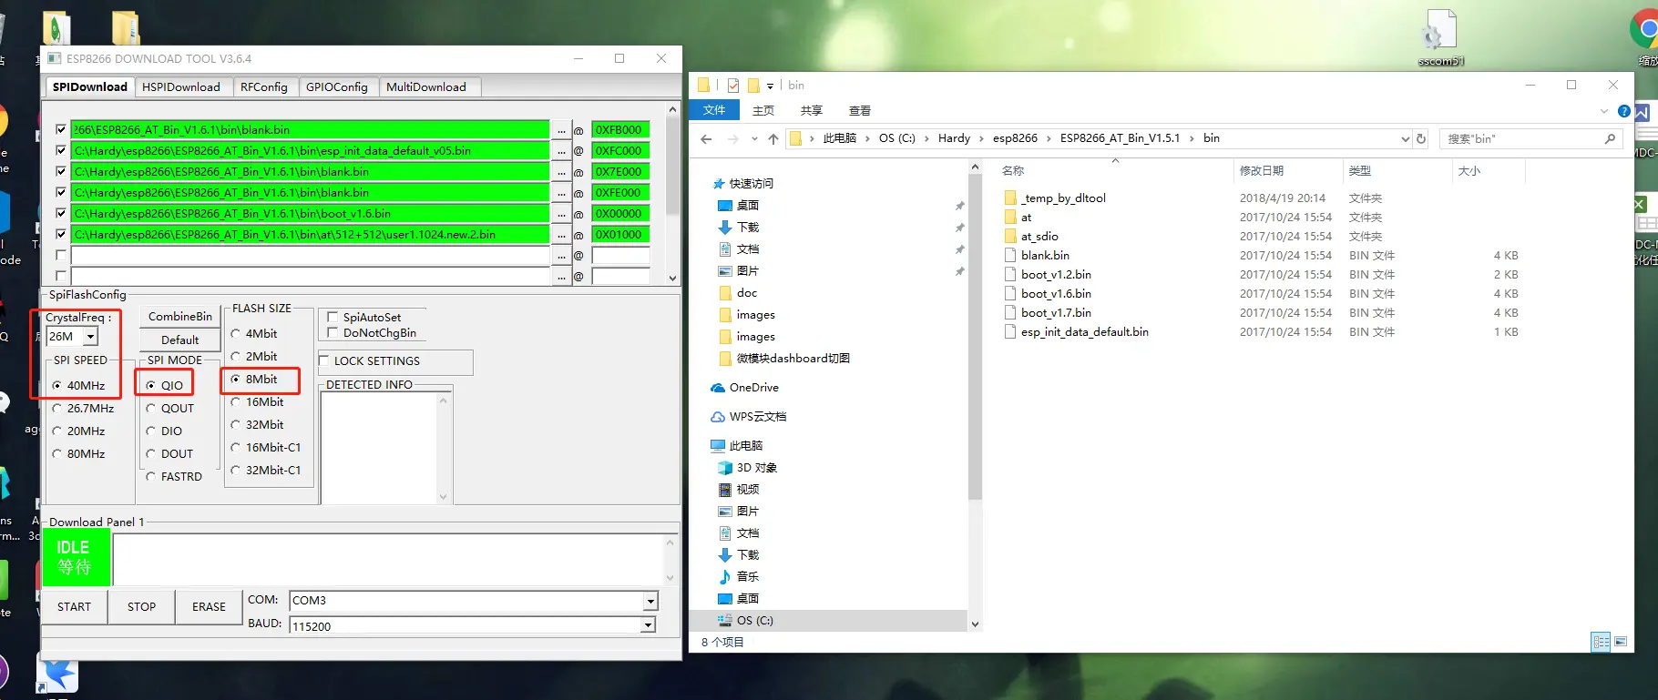Open the GPIOConfig tab

click(x=337, y=87)
